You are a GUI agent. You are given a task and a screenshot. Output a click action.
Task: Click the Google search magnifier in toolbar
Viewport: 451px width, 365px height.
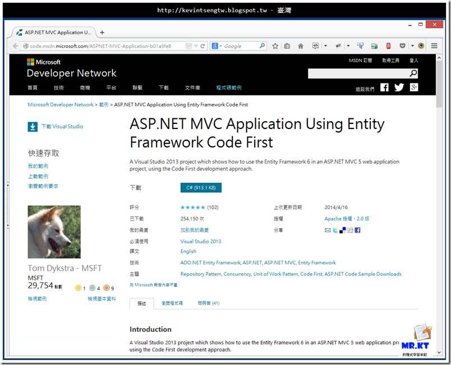[262, 46]
